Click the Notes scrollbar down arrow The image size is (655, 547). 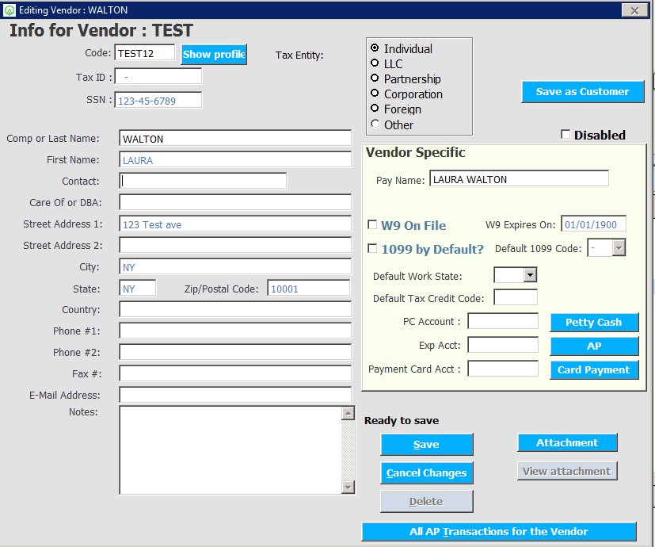tap(348, 488)
